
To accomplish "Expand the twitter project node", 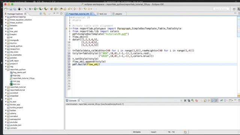I will (6, 111).
